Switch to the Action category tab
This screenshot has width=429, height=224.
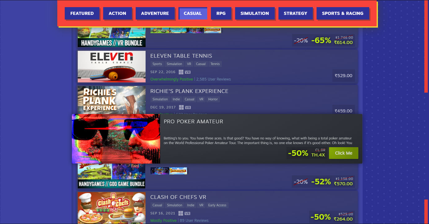[x=117, y=13]
